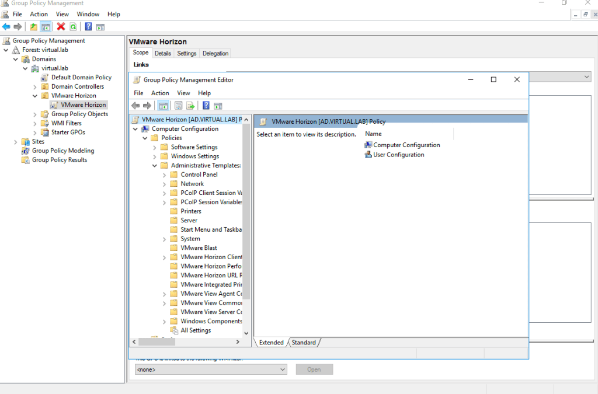Switch to the Standard view tab
This screenshot has width=598, height=394.
click(304, 343)
